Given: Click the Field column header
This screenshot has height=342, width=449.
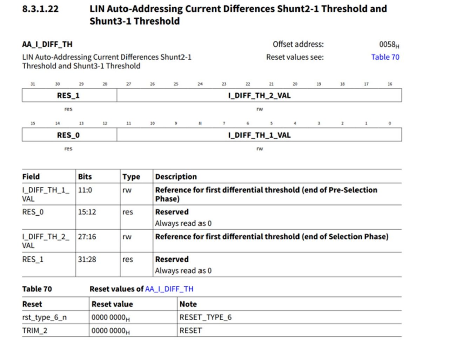Looking at the screenshot, I should coord(31,177).
